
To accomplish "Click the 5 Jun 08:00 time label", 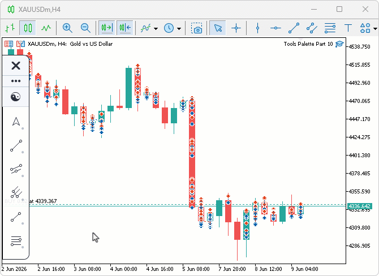I will 196,269.
